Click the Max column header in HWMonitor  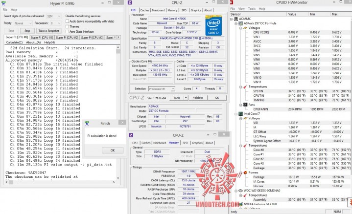click(341, 14)
